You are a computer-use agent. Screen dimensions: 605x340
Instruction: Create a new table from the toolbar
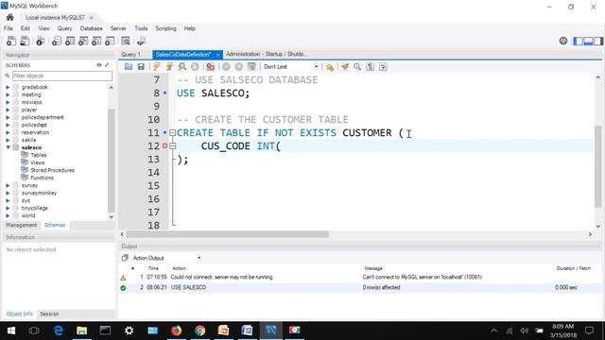[x=70, y=41]
